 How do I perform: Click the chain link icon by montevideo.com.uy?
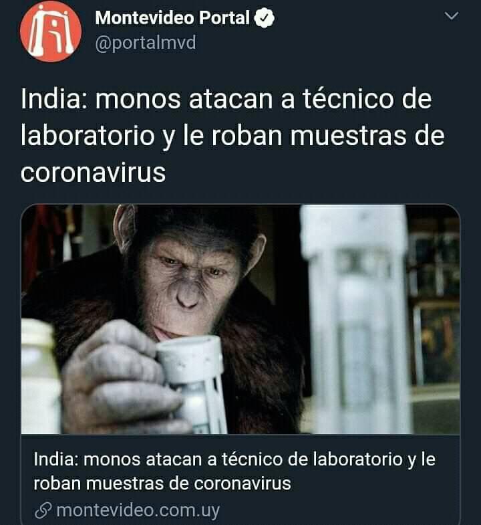43,510
